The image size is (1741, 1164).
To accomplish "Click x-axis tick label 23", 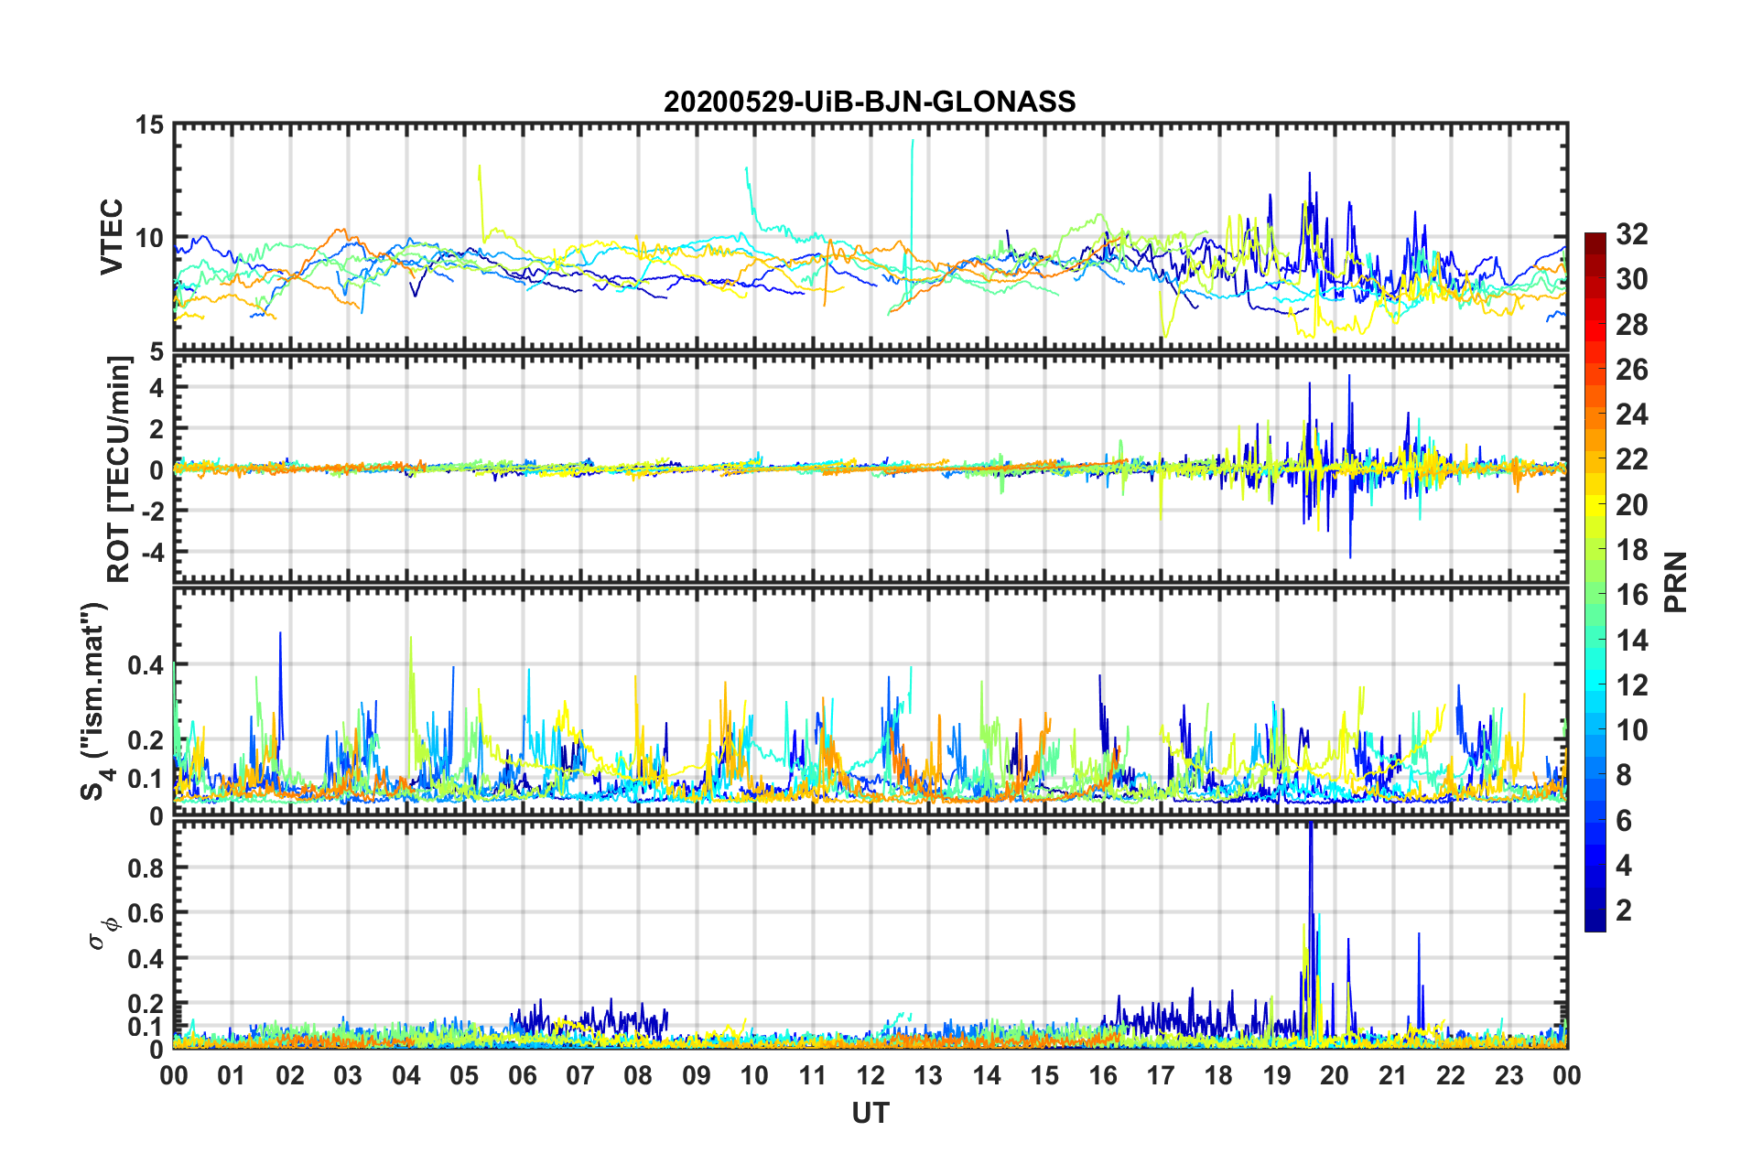I will tap(1509, 1075).
